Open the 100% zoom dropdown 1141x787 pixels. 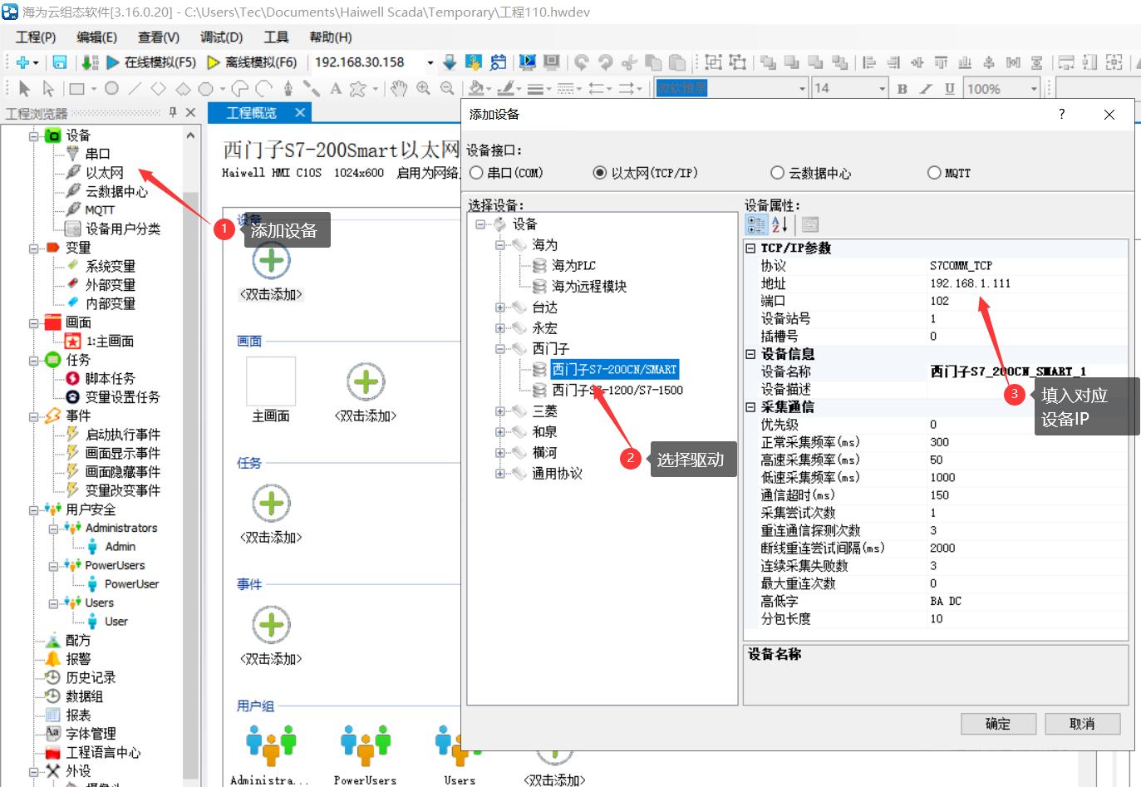[x=1034, y=88]
